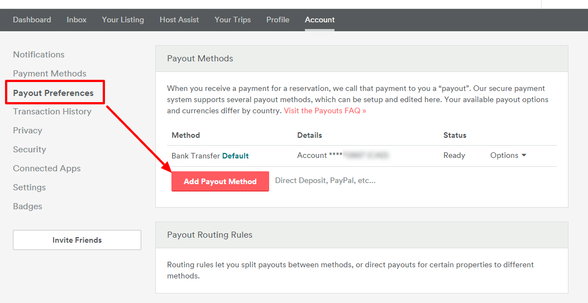Click the Invite Friends button
The image size is (588, 303).
point(77,240)
